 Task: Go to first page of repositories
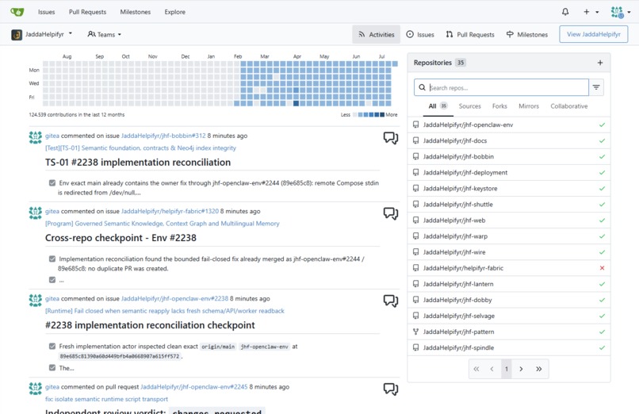(476, 369)
